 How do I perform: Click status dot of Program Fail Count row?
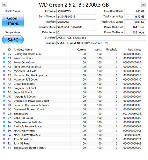click(4, 88)
